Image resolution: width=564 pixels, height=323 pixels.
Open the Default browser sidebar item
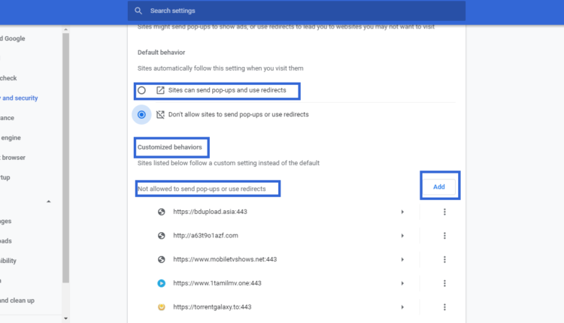[x=13, y=158]
